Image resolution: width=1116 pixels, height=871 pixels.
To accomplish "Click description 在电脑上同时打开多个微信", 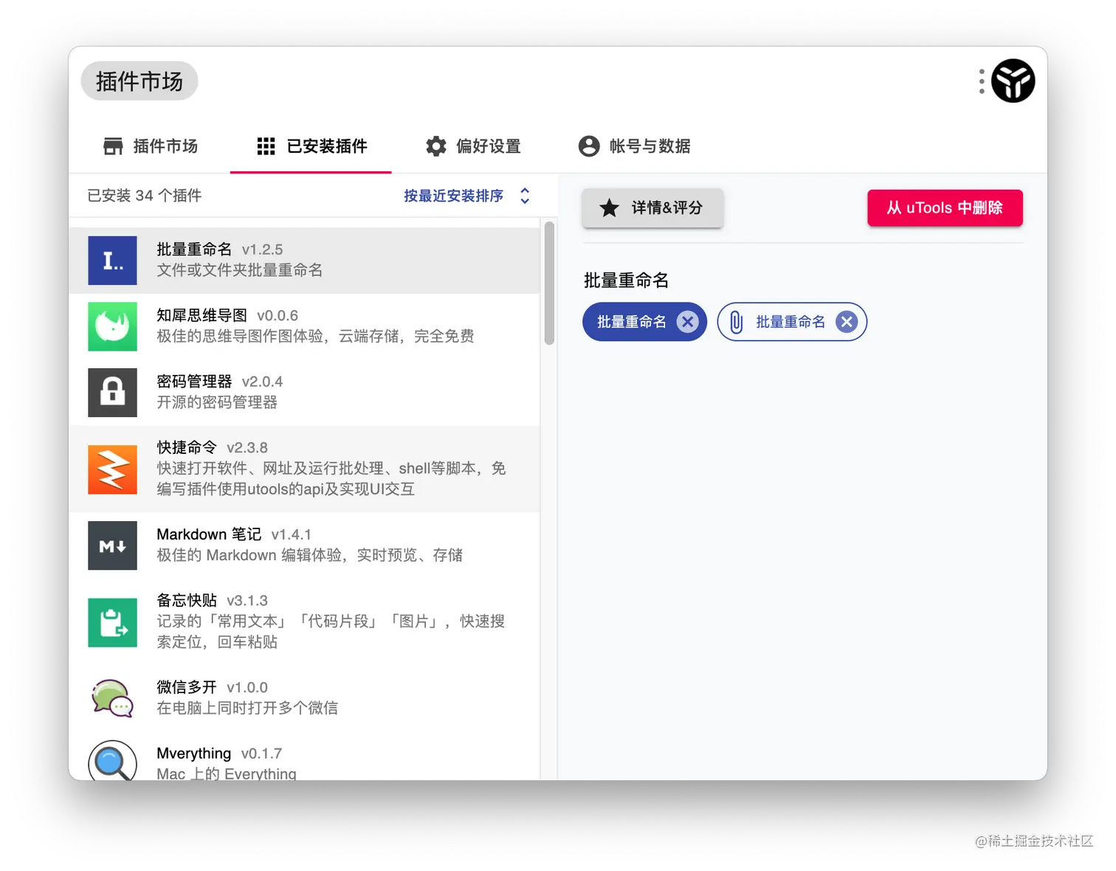I will pos(247,709).
